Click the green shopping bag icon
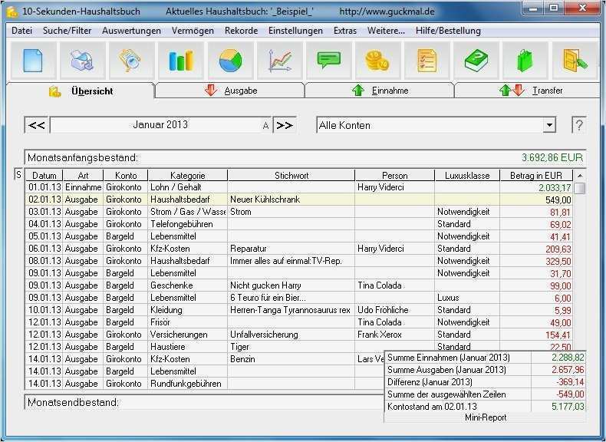The image size is (606, 442). (525, 60)
